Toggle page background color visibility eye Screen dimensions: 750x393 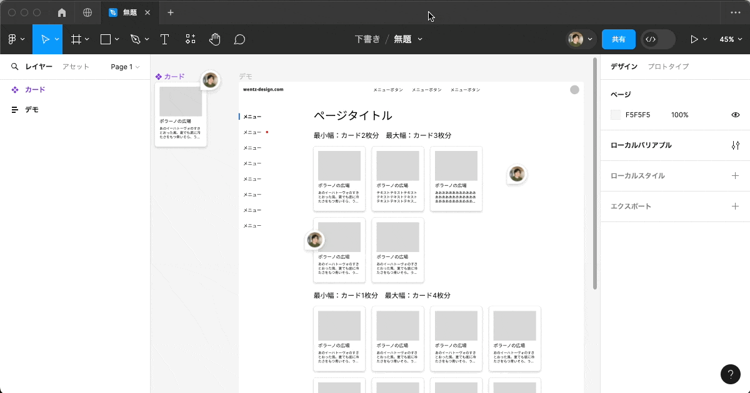pos(736,115)
